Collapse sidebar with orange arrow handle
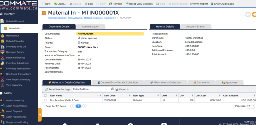 [x=40, y=114]
